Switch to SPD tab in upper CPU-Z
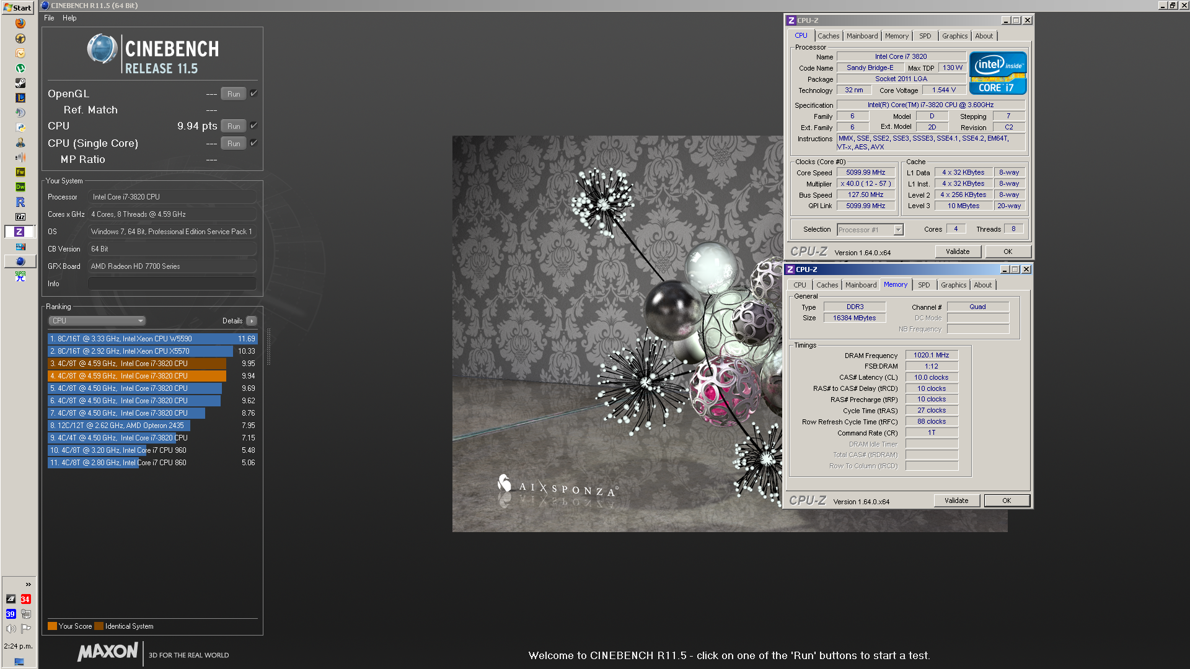 coord(925,36)
